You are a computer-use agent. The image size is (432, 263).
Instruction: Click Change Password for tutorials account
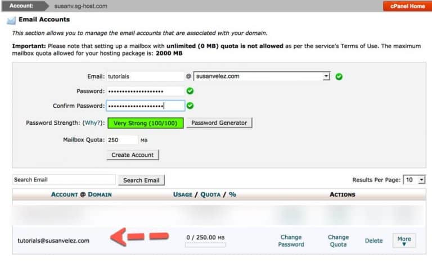[291, 241]
